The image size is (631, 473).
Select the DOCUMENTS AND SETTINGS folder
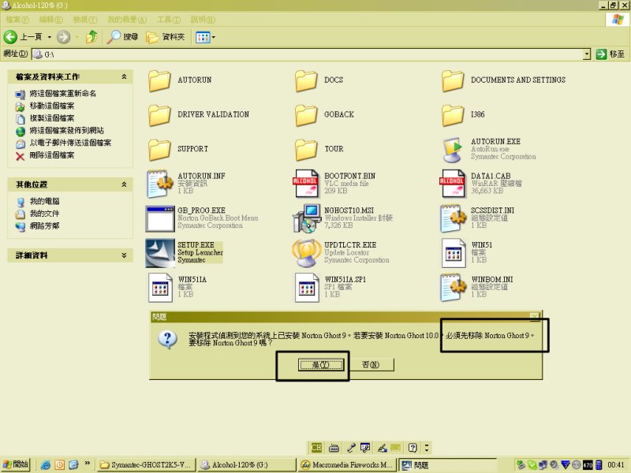(453, 81)
